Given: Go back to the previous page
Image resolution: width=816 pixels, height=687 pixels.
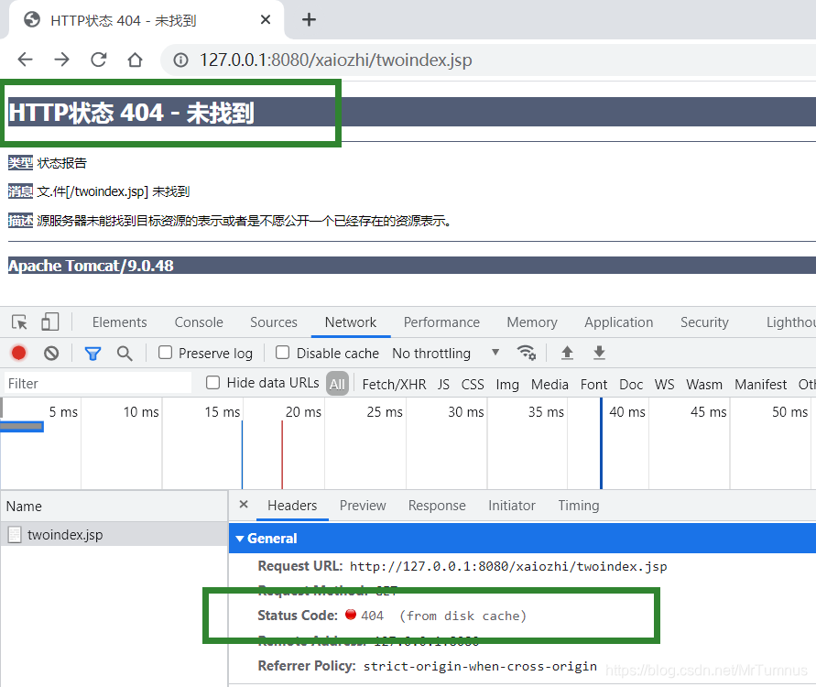Looking at the screenshot, I should [25, 60].
